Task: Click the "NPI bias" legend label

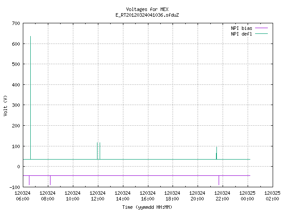Action: 241,28
